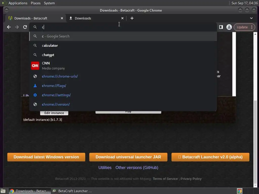The height and width of the screenshot is (194, 259).
Task: Switch to the Downloads tab
Action: coord(96,18)
